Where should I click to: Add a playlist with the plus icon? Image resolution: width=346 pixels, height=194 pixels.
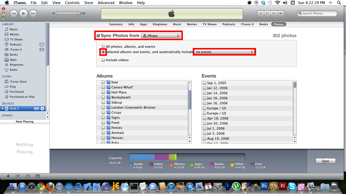coord(8,176)
